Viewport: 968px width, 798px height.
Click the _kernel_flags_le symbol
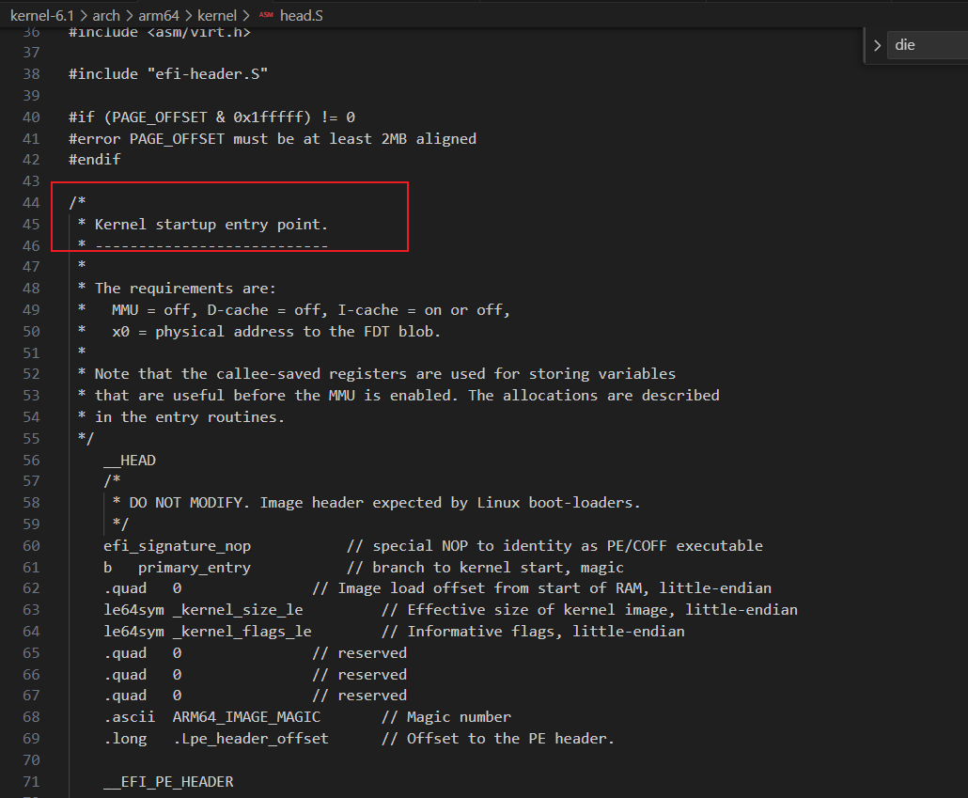click(x=242, y=632)
